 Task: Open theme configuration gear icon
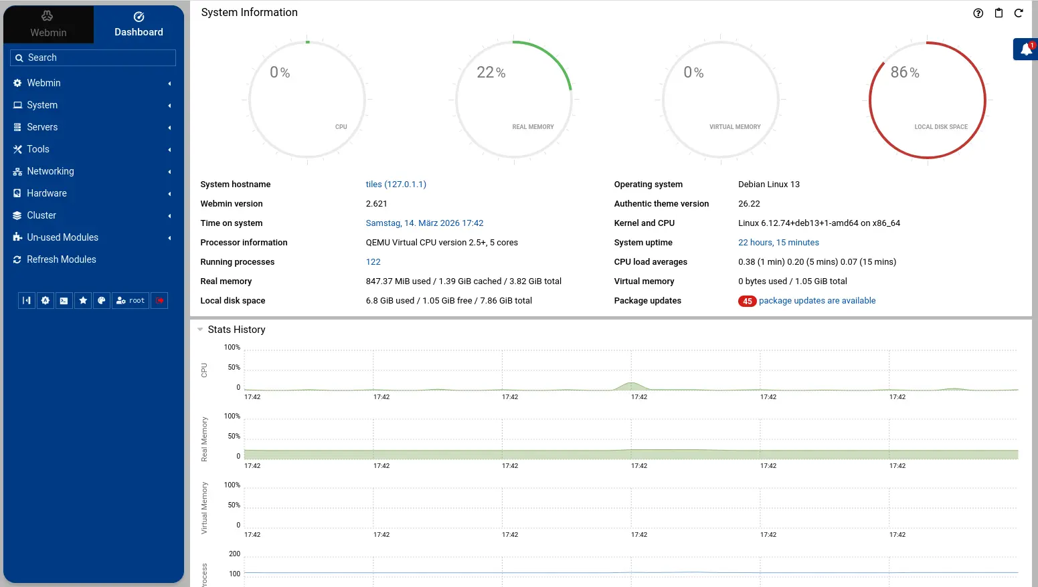(x=45, y=301)
